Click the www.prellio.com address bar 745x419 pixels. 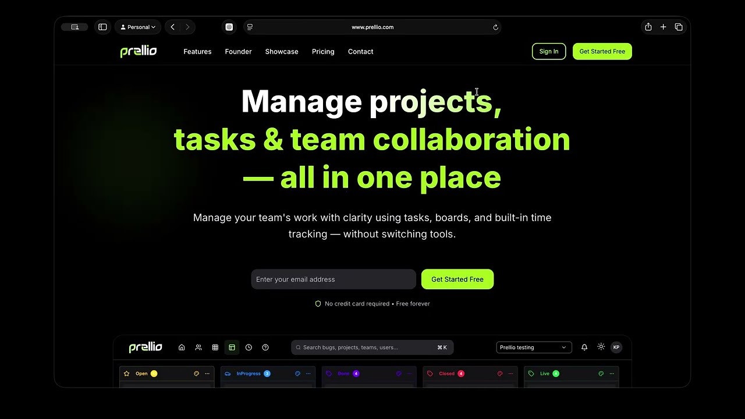click(x=372, y=27)
